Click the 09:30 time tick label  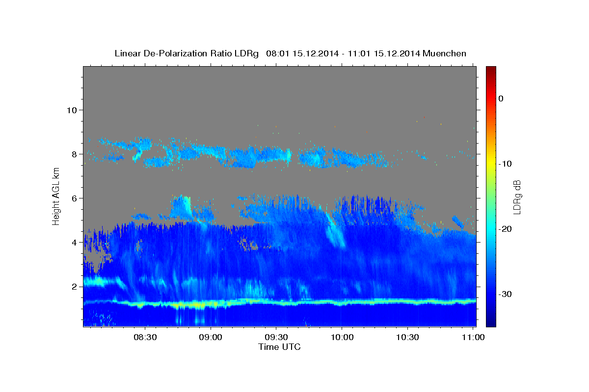tap(276, 337)
